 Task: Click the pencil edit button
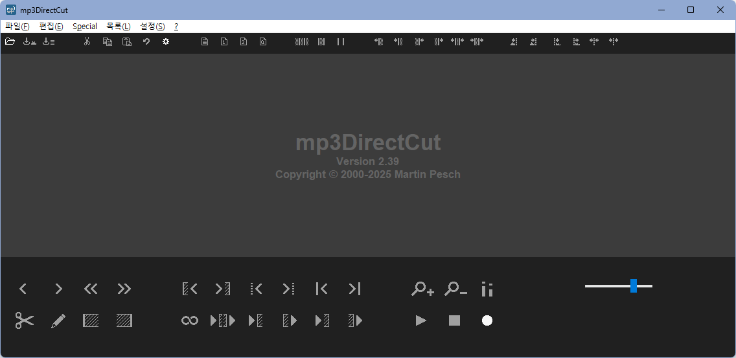(x=58, y=321)
